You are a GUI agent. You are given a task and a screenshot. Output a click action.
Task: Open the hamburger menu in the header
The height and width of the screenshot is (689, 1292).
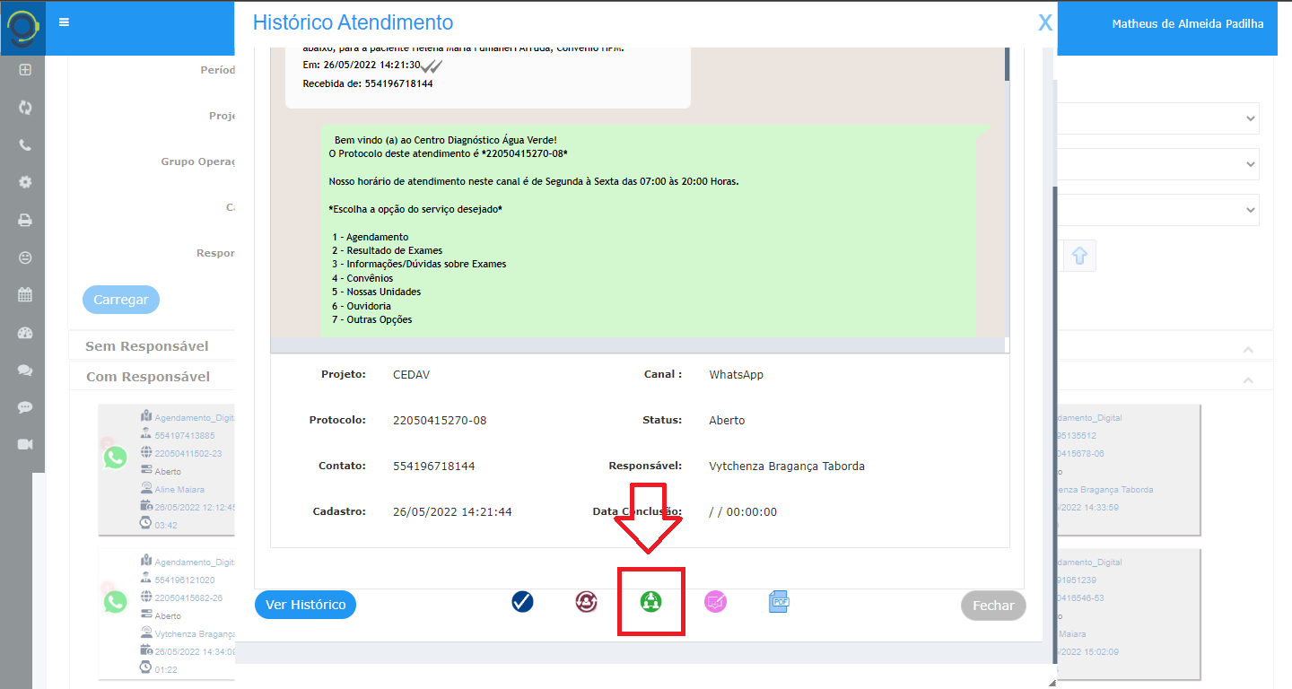pyautogui.click(x=64, y=22)
